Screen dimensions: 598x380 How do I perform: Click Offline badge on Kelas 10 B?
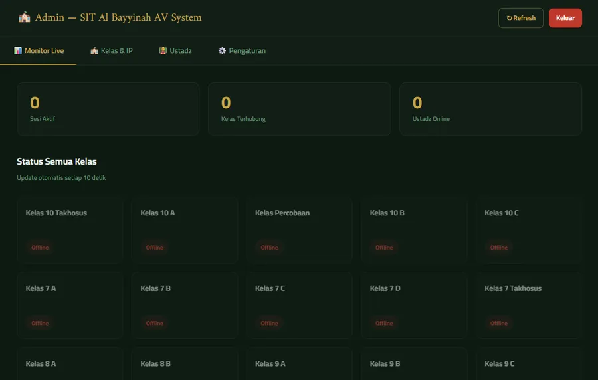click(x=384, y=248)
